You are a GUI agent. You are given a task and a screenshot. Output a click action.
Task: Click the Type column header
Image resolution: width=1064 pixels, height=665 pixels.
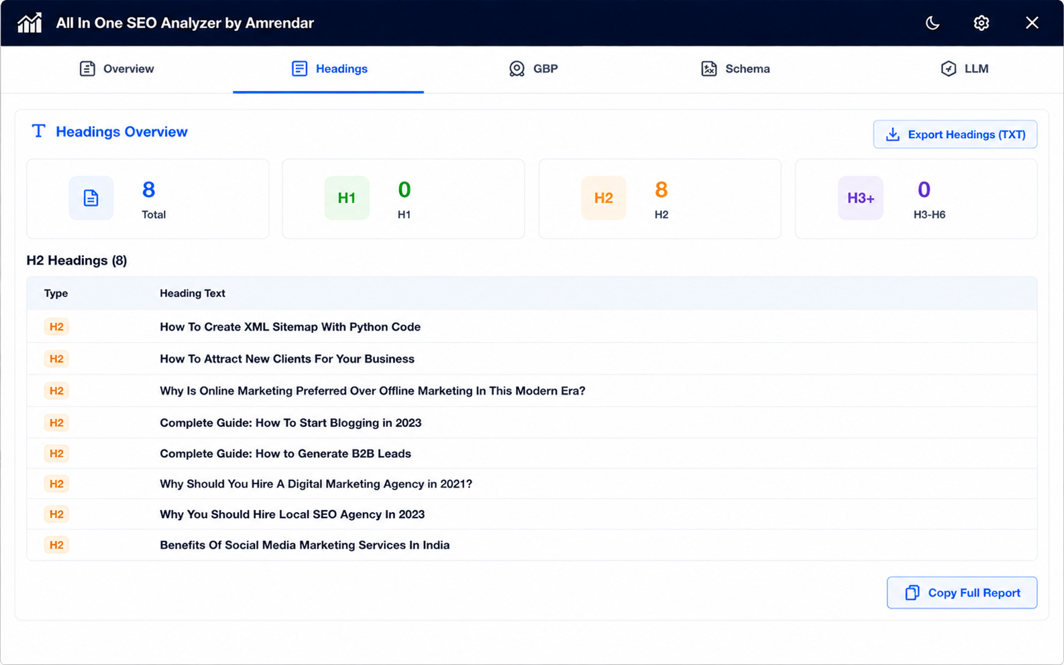[56, 293]
